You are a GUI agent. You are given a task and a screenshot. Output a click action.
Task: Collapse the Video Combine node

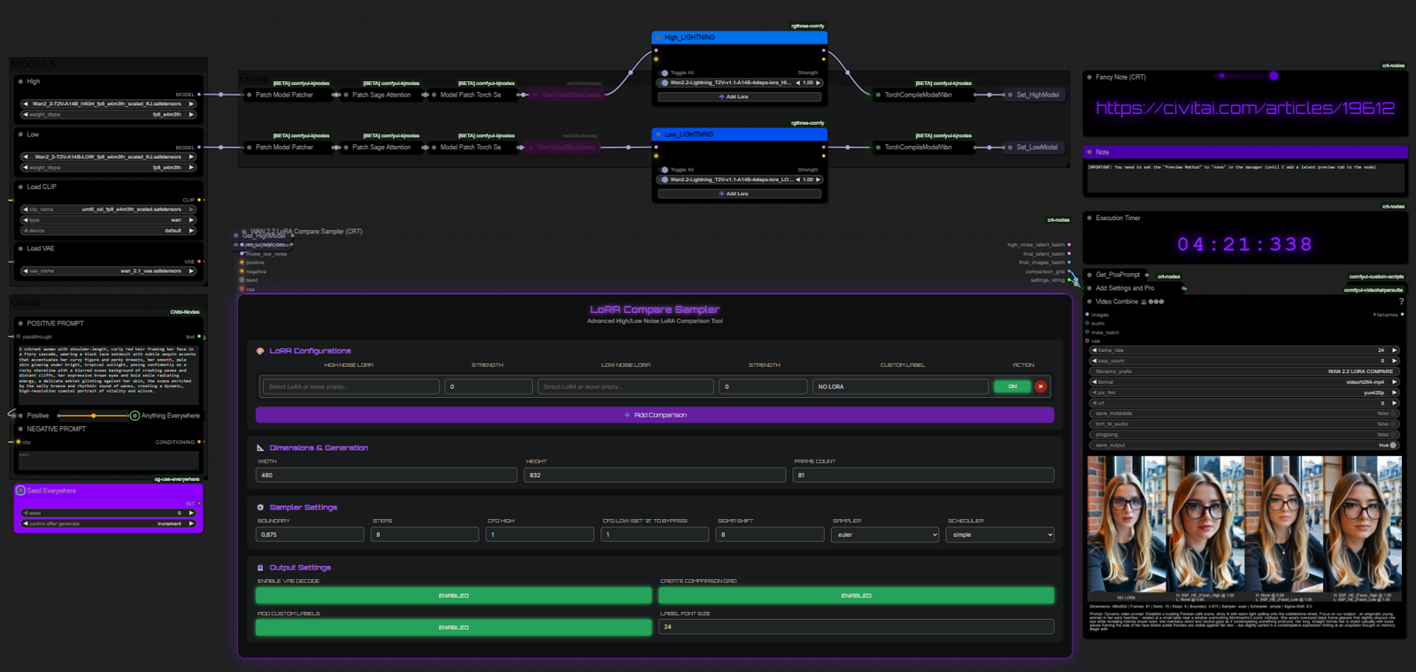(1089, 302)
